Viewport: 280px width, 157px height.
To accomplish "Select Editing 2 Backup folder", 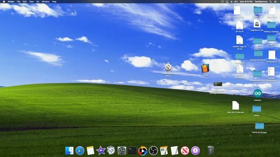I will (271, 25).
